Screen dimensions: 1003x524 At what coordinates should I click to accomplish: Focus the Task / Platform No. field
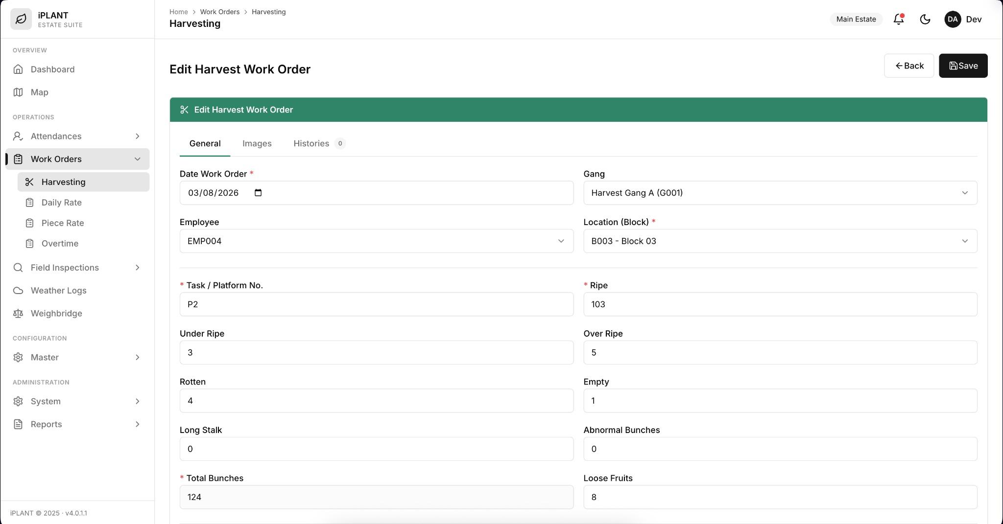click(376, 304)
